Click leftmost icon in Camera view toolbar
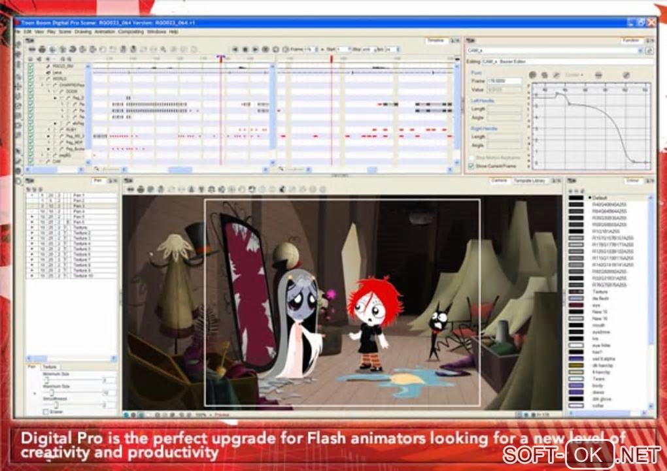Viewport: 667px width, 471px height. (x=130, y=189)
